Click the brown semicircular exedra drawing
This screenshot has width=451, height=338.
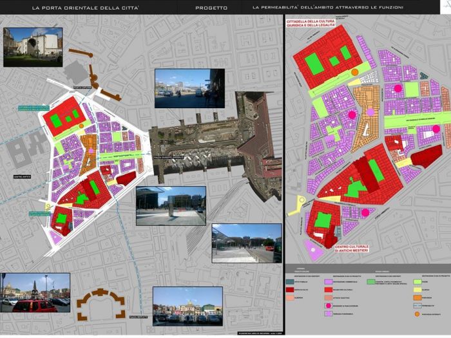101,305
